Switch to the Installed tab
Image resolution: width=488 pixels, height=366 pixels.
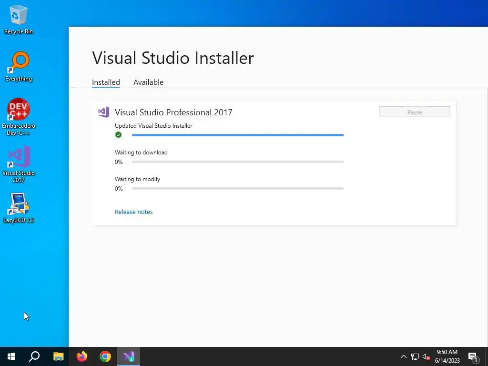[106, 82]
